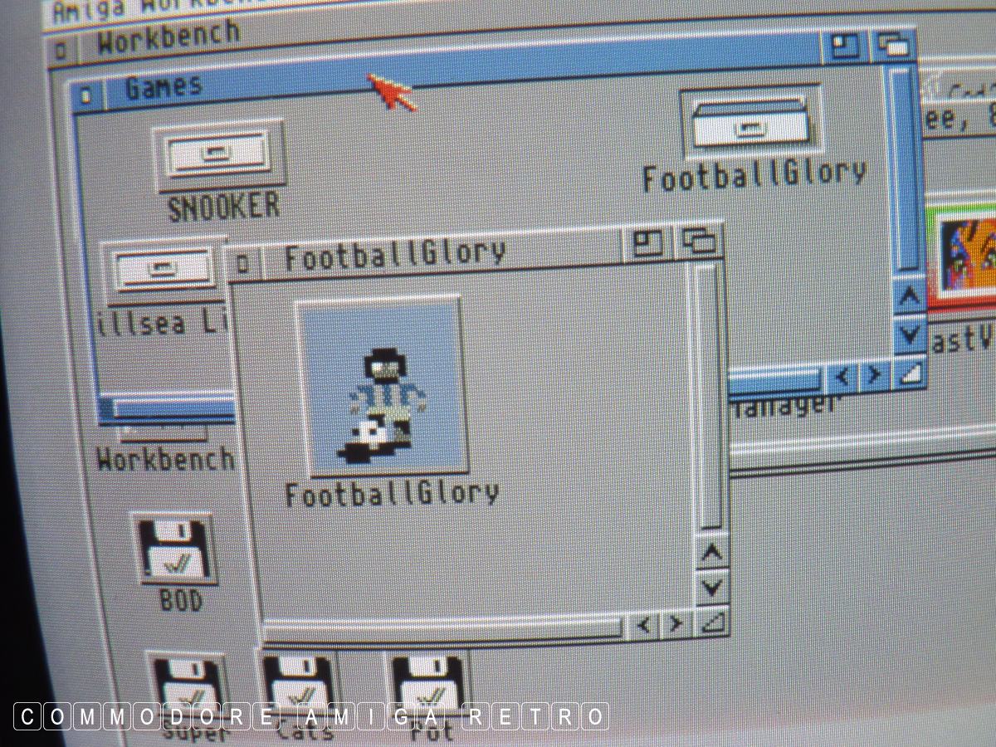
Task: Click down arrow in FootballGlory window scrollbar
Action: 711,588
